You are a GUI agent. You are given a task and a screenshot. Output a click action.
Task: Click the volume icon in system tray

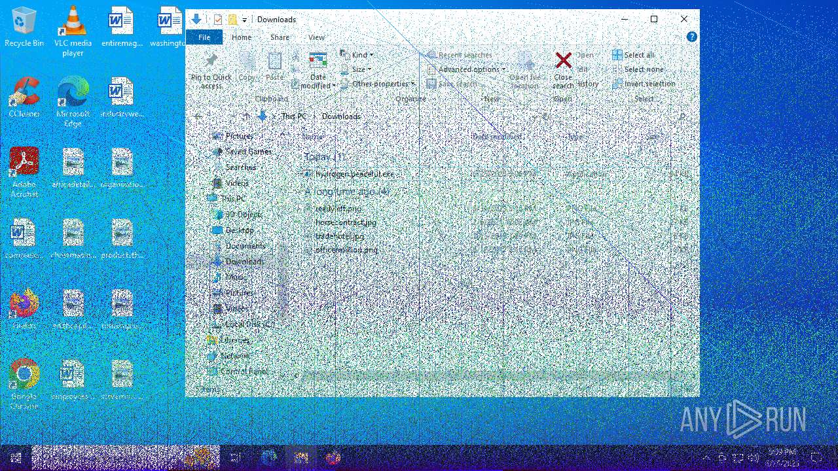(754, 458)
